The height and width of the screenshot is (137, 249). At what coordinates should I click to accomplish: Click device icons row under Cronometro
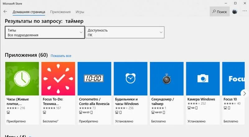point(86,112)
